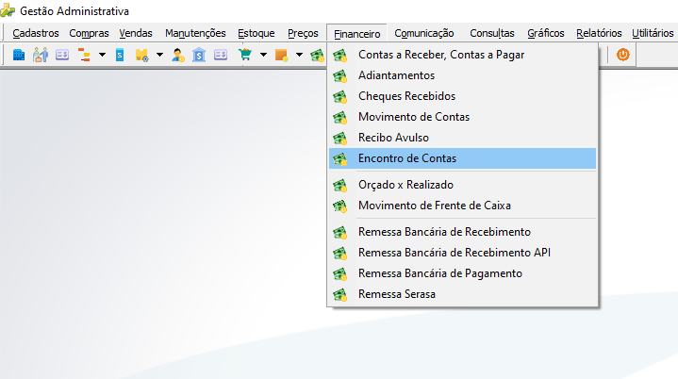The height and width of the screenshot is (379, 678).
Task: Click the two-people customers toolbar icon
Action: tap(41, 55)
